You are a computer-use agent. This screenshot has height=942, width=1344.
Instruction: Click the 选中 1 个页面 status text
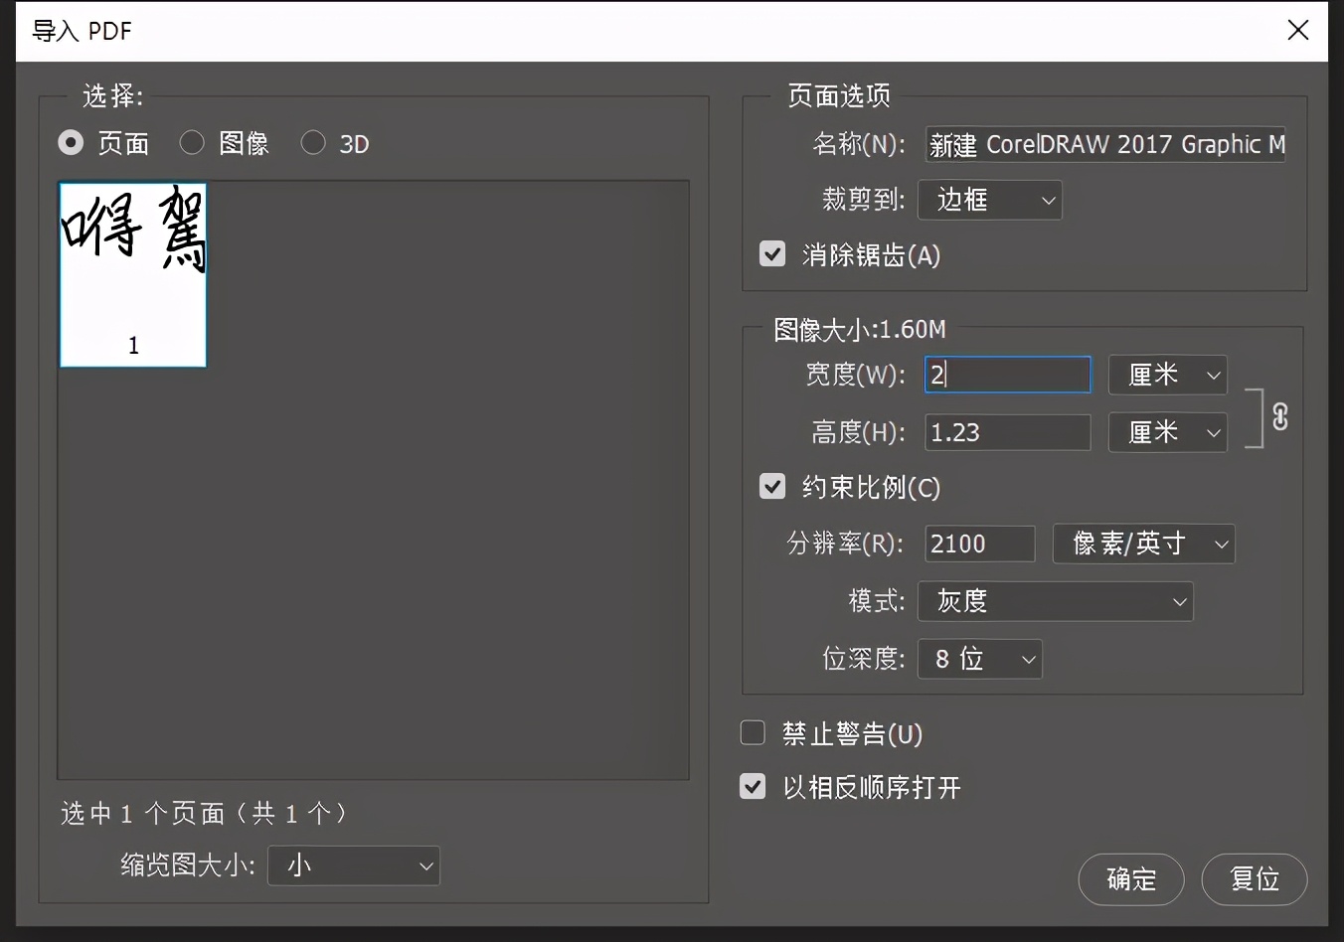click(x=204, y=814)
